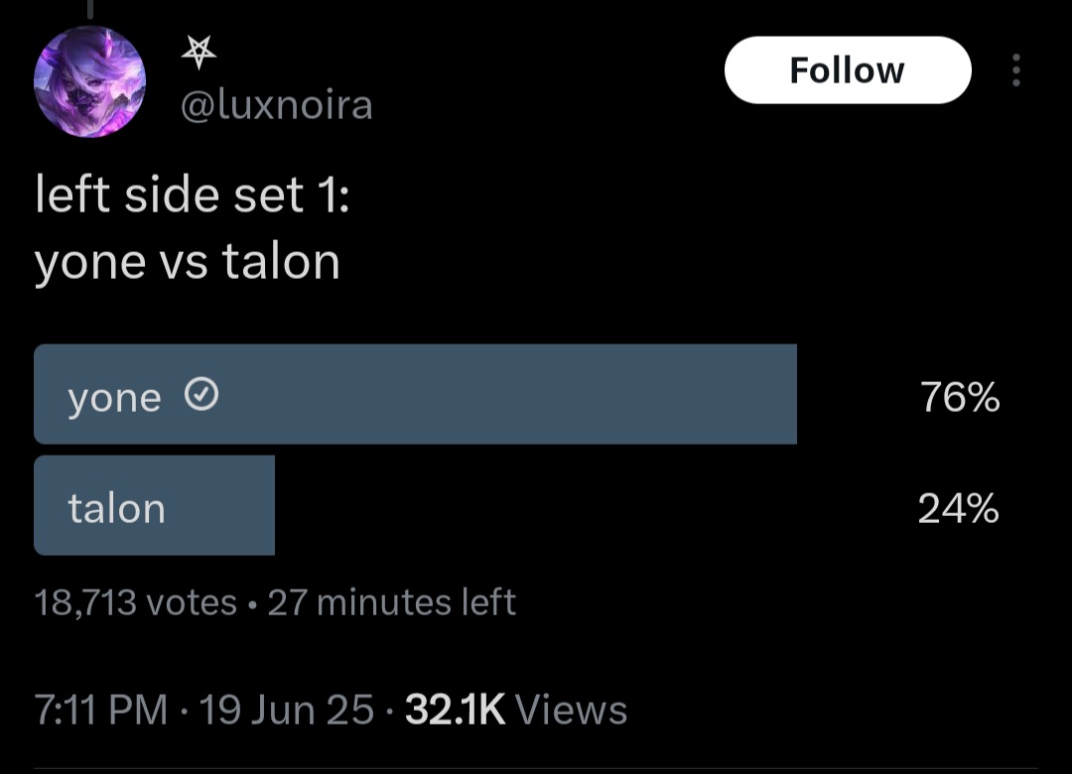Viewport: 1072px width, 774px height.
Task: Open the purple-haired profile avatar
Action: (x=89, y=82)
